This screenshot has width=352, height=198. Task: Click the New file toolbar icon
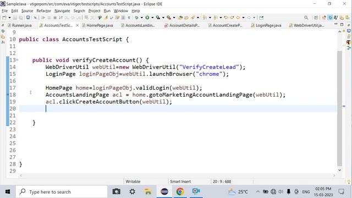(x=4, y=18)
